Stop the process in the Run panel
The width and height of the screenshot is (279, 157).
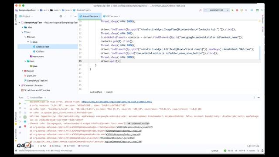[20, 108]
